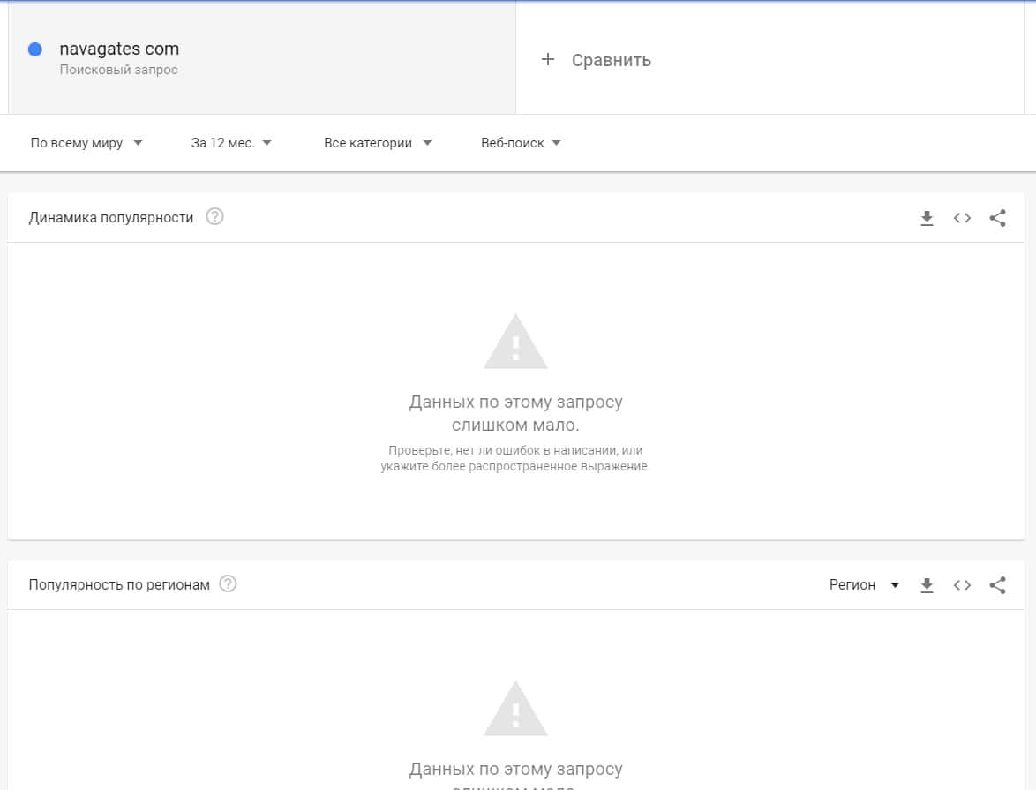The height and width of the screenshot is (790, 1036).
Task: Open help for Популярность по регионам
Action: tap(228, 583)
